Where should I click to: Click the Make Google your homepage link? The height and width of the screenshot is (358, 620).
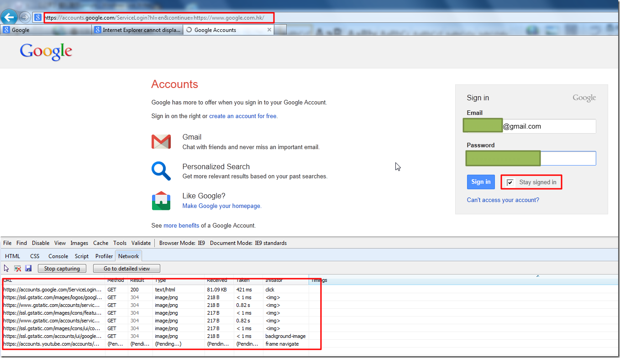pyautogui.click(x=221, y=206)
